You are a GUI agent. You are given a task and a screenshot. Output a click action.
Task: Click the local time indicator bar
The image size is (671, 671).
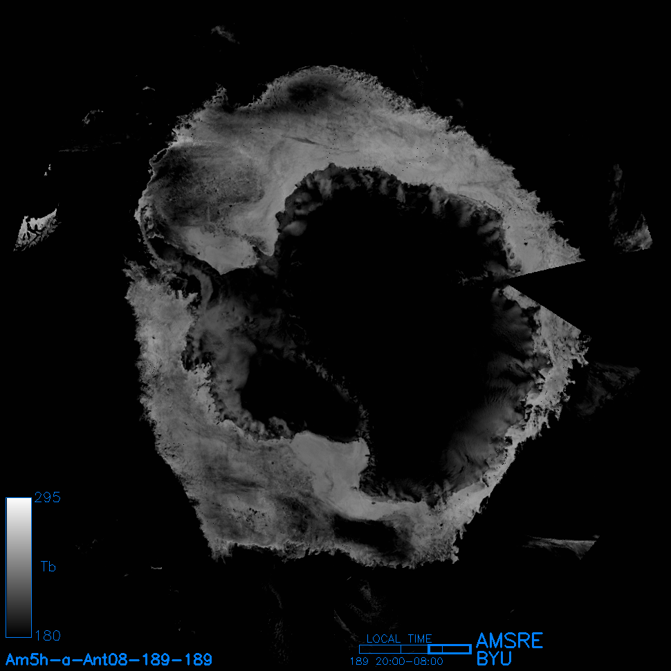(415, 649)
